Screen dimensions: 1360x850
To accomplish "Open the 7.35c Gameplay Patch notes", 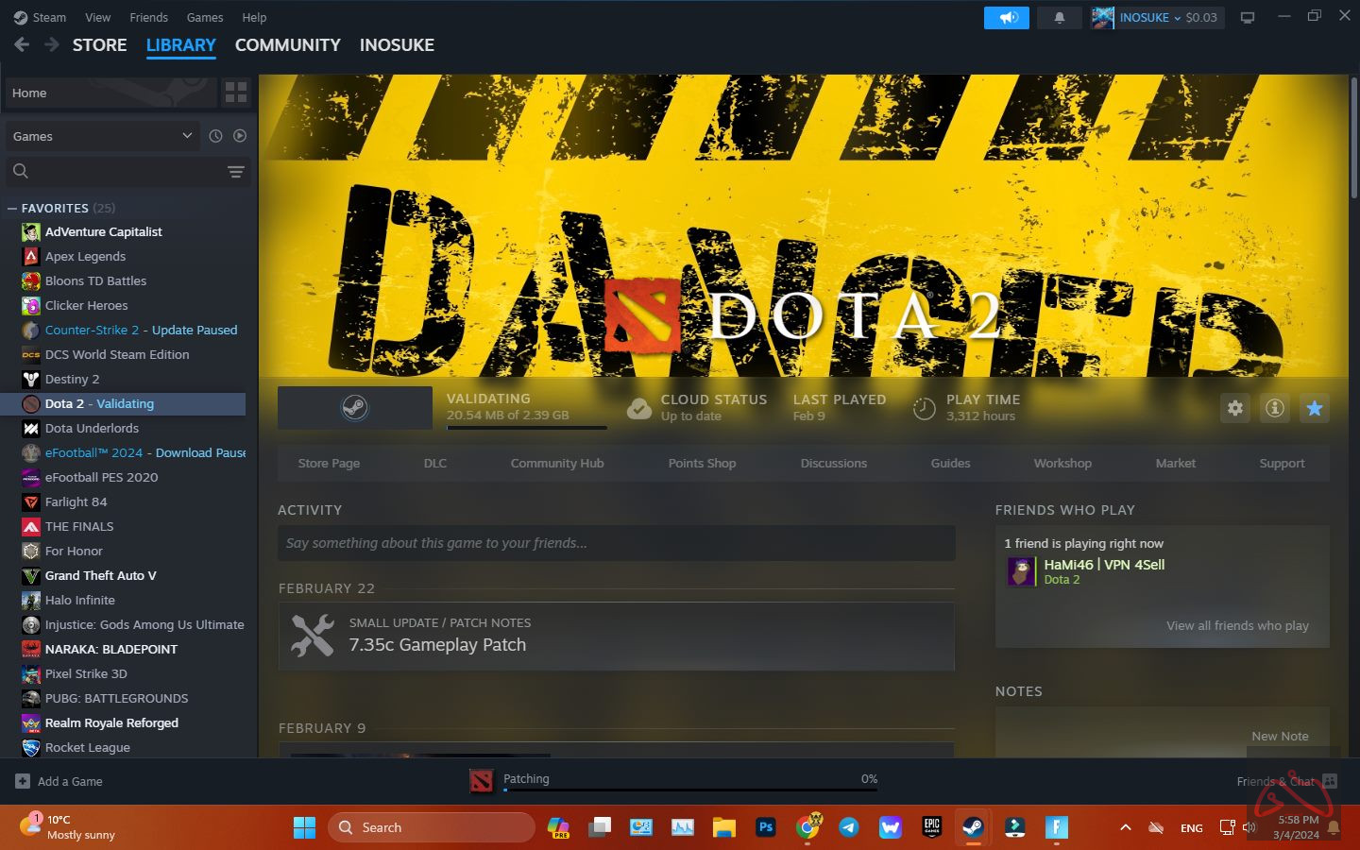I will [438, 644].
